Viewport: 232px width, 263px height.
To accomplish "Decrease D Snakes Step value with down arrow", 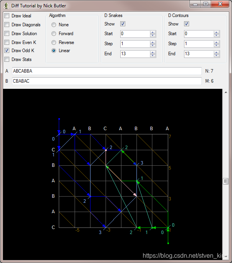I will pyautogui.click(x=153, y=46).
